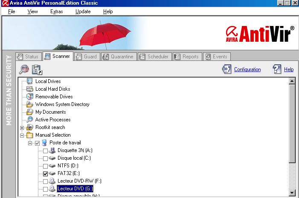Switch to the Guard tab

87,57
